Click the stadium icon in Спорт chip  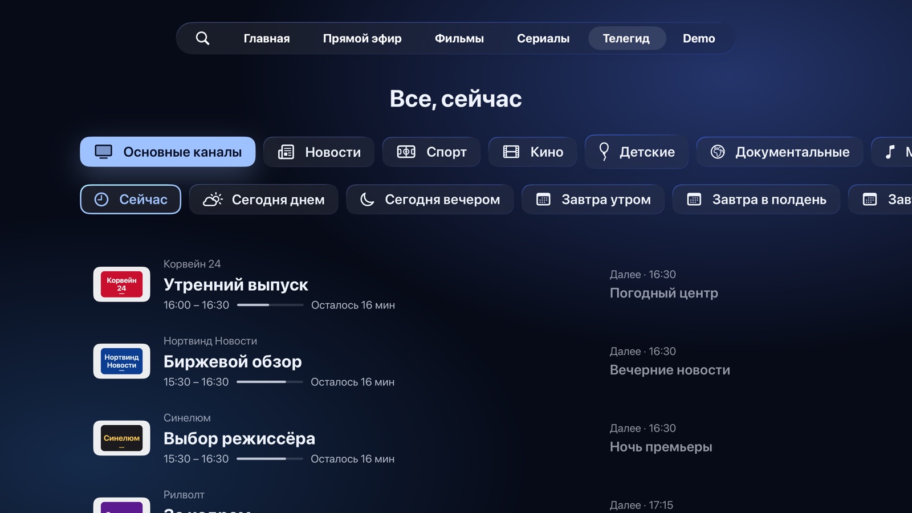coord(406,152)
